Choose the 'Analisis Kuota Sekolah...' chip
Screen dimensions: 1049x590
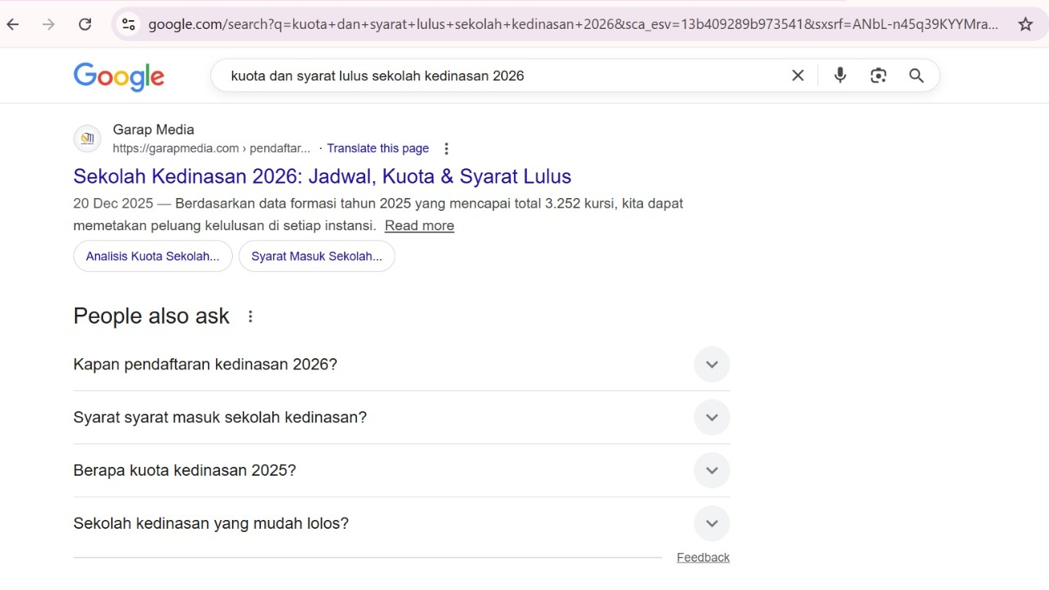152,255
